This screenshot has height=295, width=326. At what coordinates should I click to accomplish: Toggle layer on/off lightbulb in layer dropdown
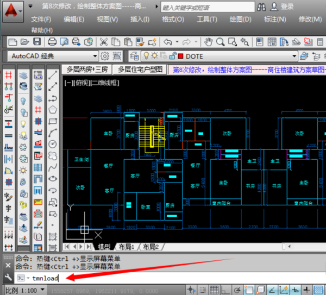(x=146, y=56)
